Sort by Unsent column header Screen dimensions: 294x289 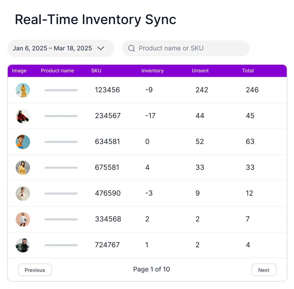click(200, 71)
